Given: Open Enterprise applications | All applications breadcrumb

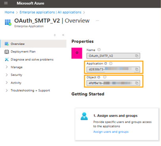Looking at the screenshot, I should pyautogui.click(x=50, y=12).
